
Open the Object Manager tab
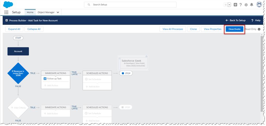[x=46, y=12]
